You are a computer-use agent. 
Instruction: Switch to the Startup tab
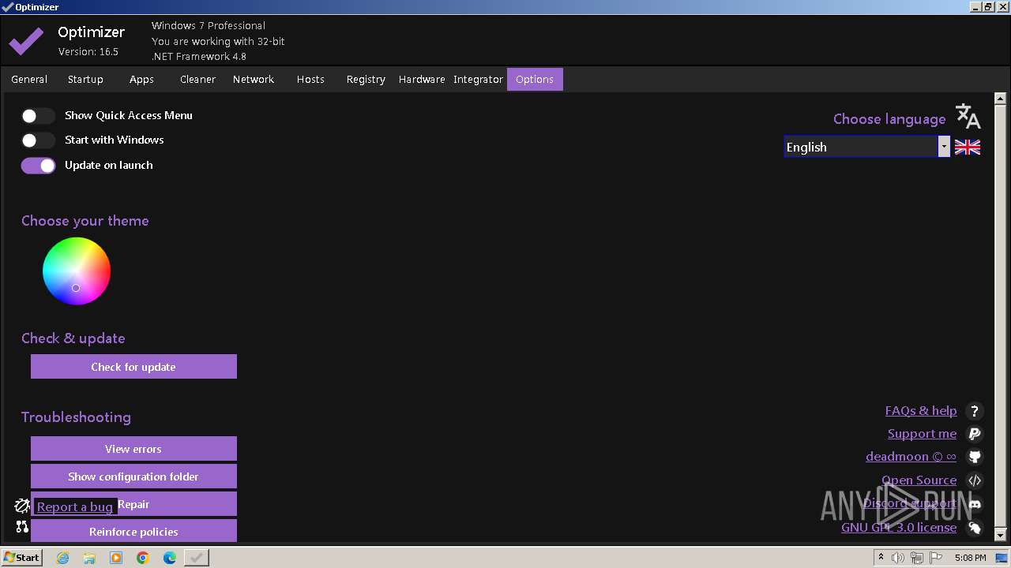85,79
